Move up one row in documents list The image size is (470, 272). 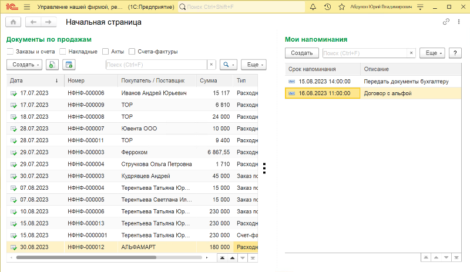click(x=232, y=258)
